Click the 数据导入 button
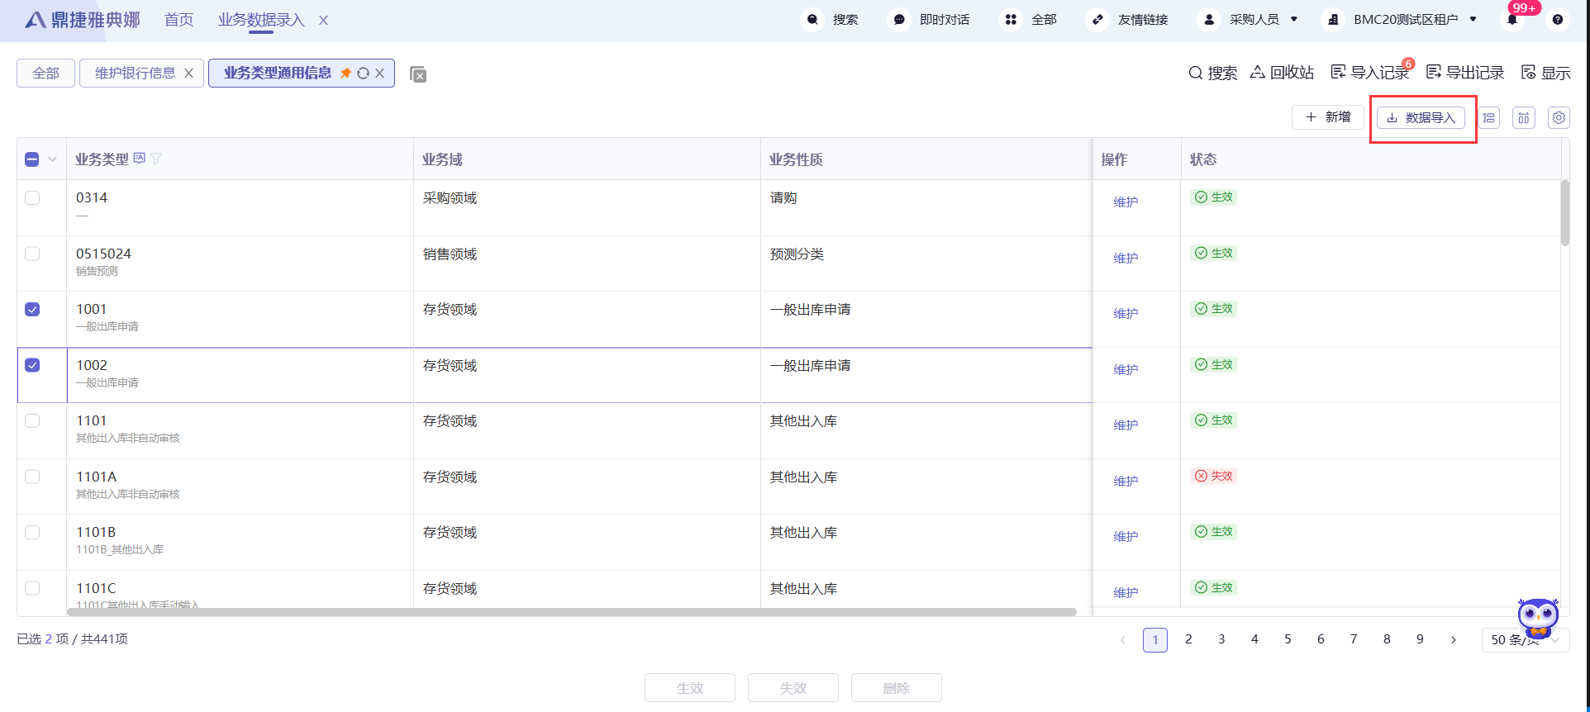 (1421, 118)
